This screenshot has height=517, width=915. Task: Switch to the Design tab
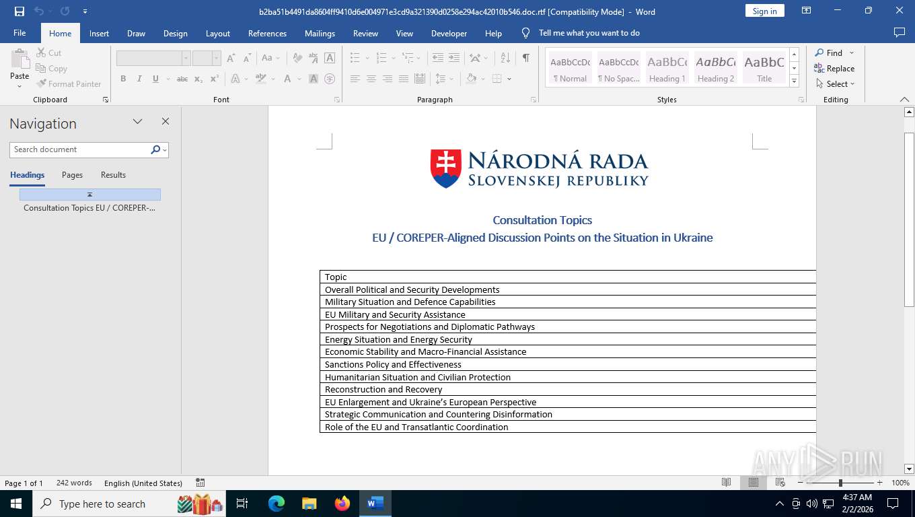[175, 33]
